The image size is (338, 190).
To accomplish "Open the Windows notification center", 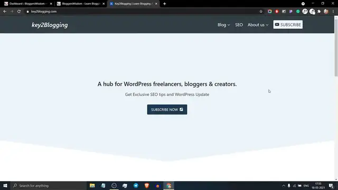I will pos(331,185).
